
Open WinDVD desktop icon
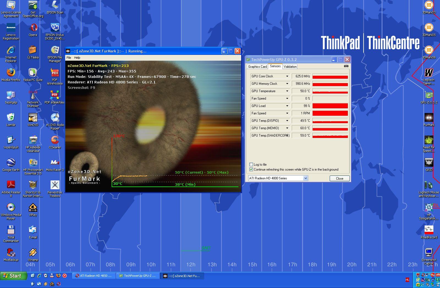[x=33, y=120]
